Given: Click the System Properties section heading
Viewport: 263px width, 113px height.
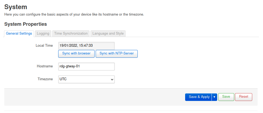Looking at the screenshot, I should coord(26,24).
